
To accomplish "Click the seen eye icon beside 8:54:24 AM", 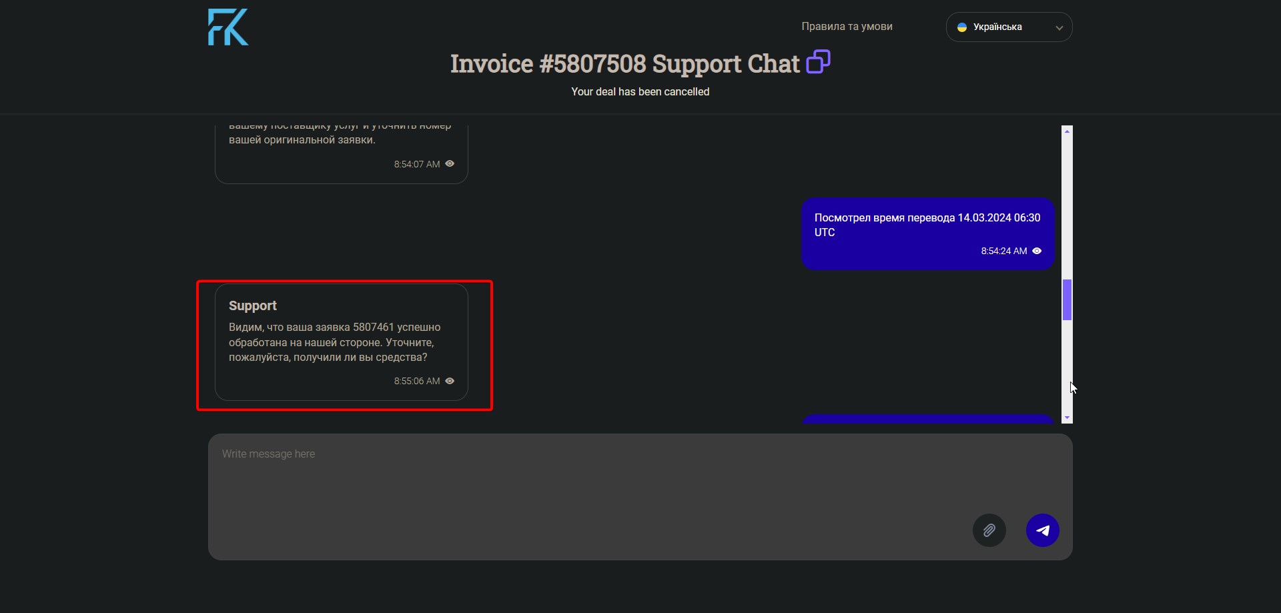I will click(1037, 251).
